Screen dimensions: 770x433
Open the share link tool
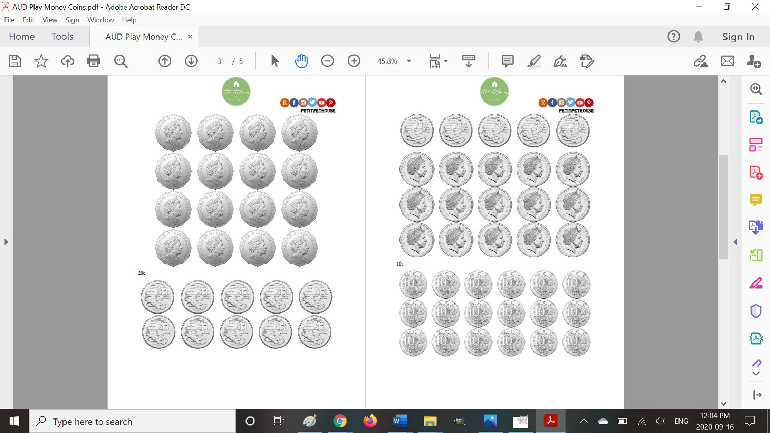pyautogui.click(x=701, y=61)
